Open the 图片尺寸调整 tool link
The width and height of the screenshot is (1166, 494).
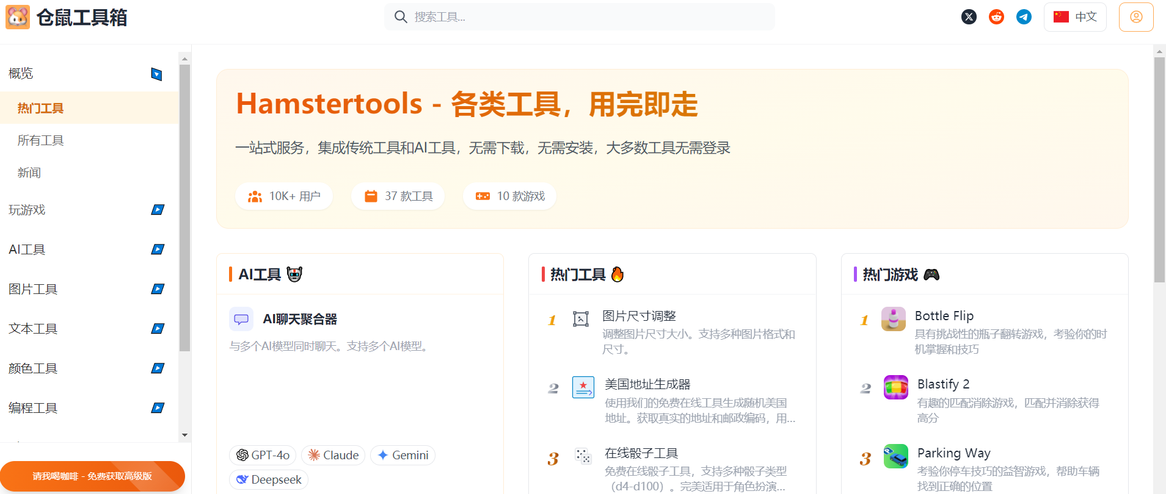pyautogui.click(x=639, y=316)
